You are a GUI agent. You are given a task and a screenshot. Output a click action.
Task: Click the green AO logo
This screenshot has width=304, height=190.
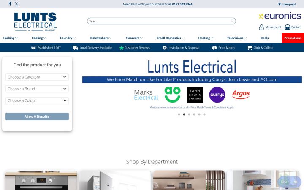[x=172, y=95]
